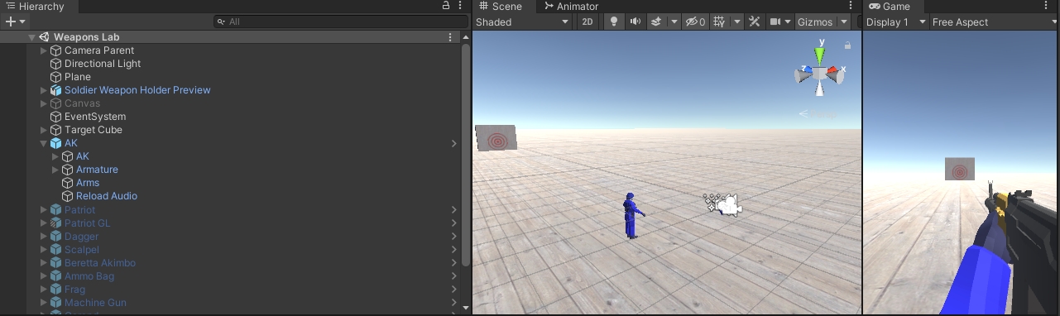Viewport: 1060px width, 316px height.
Task: Toggle the Gizmos button
Action: pyautogui.click(x=816, y=22)
